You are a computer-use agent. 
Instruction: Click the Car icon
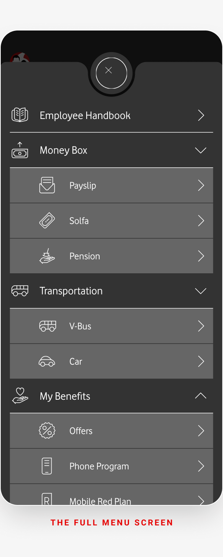47,361
